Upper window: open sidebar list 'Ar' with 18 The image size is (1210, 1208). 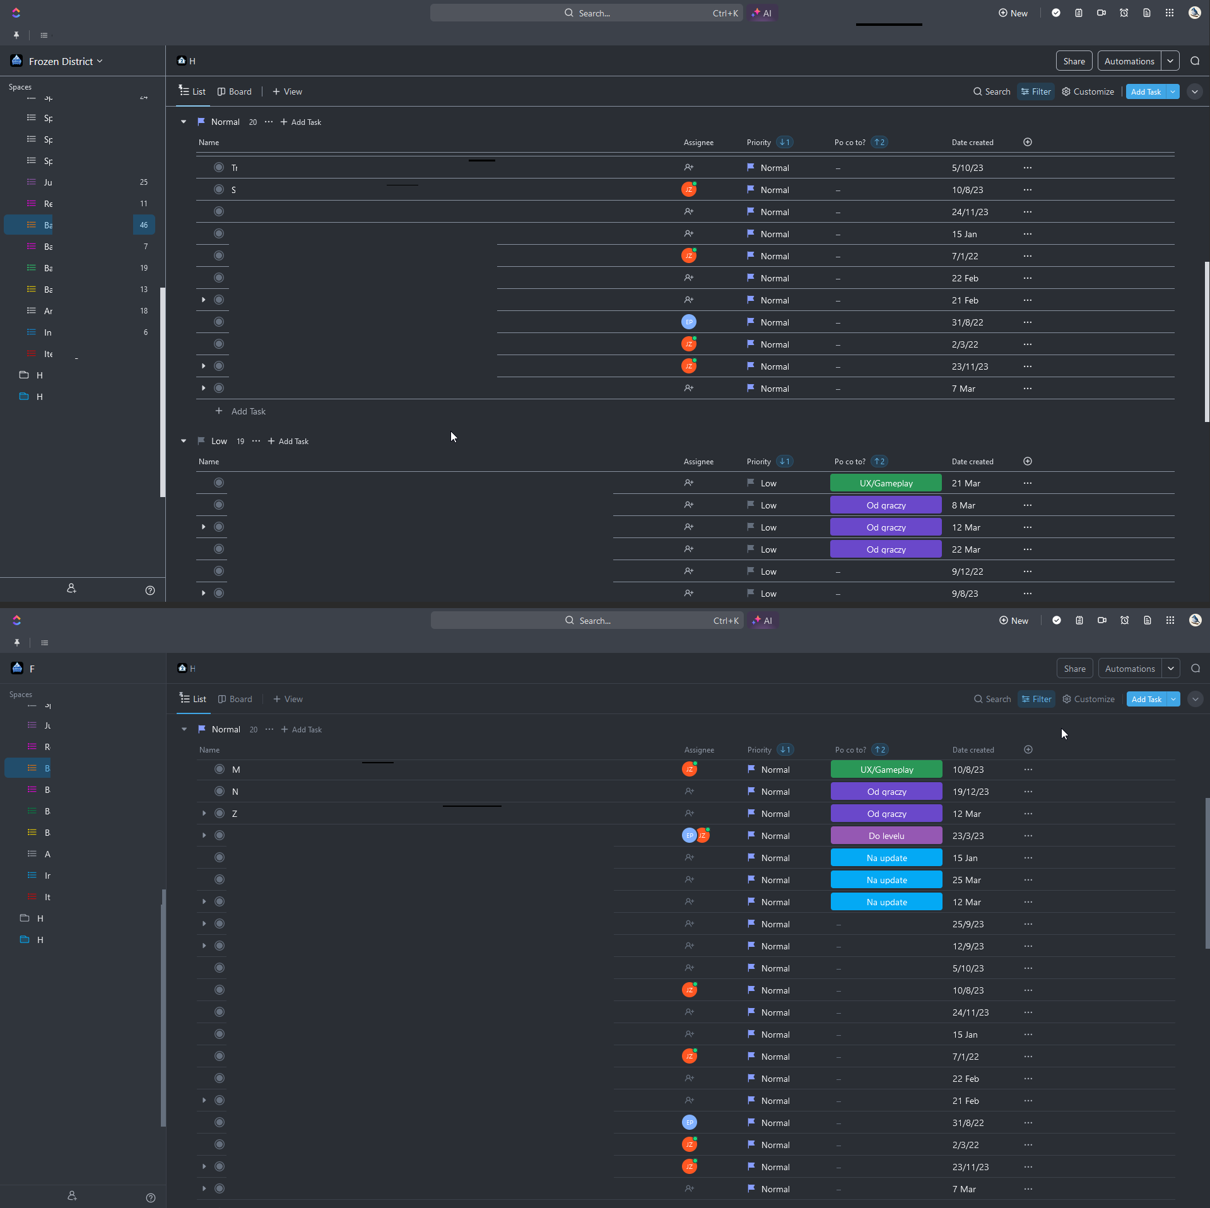click(79, 311)
